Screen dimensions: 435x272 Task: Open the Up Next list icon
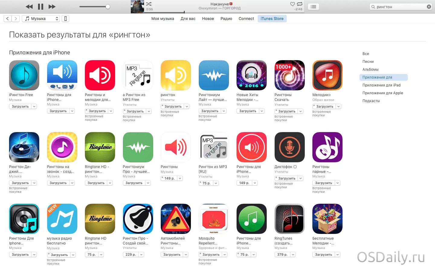pos(314,7)
